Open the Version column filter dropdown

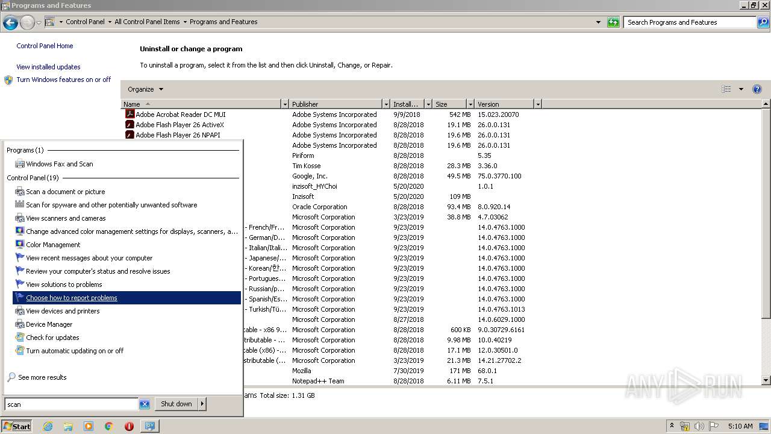point(538,104)
